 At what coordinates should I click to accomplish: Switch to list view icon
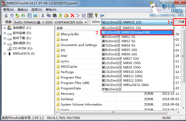pyautogui.click(x=84, y=15)
